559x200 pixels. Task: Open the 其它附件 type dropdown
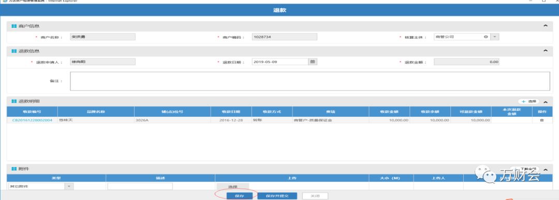click(x=69, y=186)
